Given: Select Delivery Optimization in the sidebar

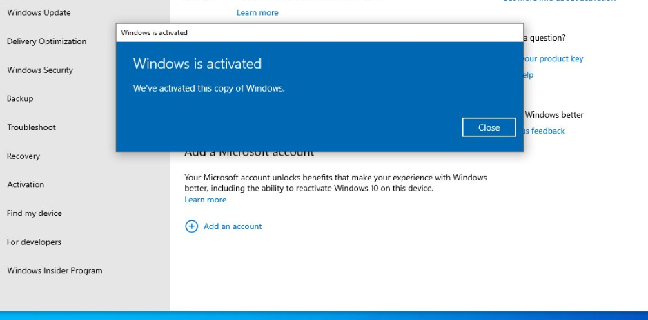Looking at the screenshot, I should pyautogui.click(x=46, y=41).
